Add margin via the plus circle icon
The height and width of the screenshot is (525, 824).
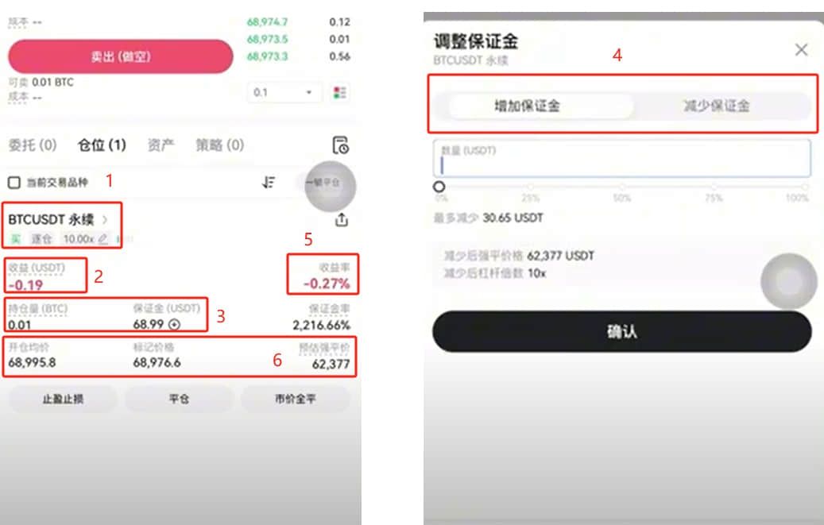pos(175,325)
